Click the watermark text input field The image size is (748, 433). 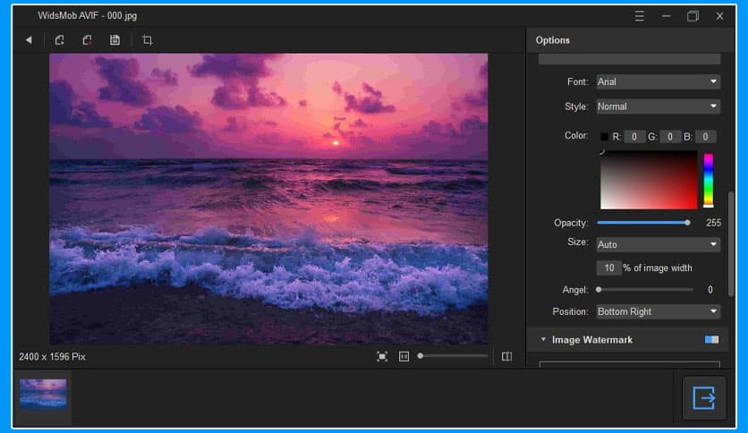coord(629,60)
